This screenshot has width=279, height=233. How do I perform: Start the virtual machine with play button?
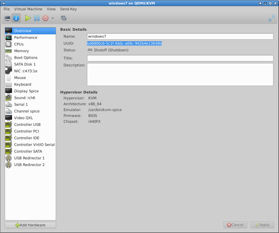point(28,18)
